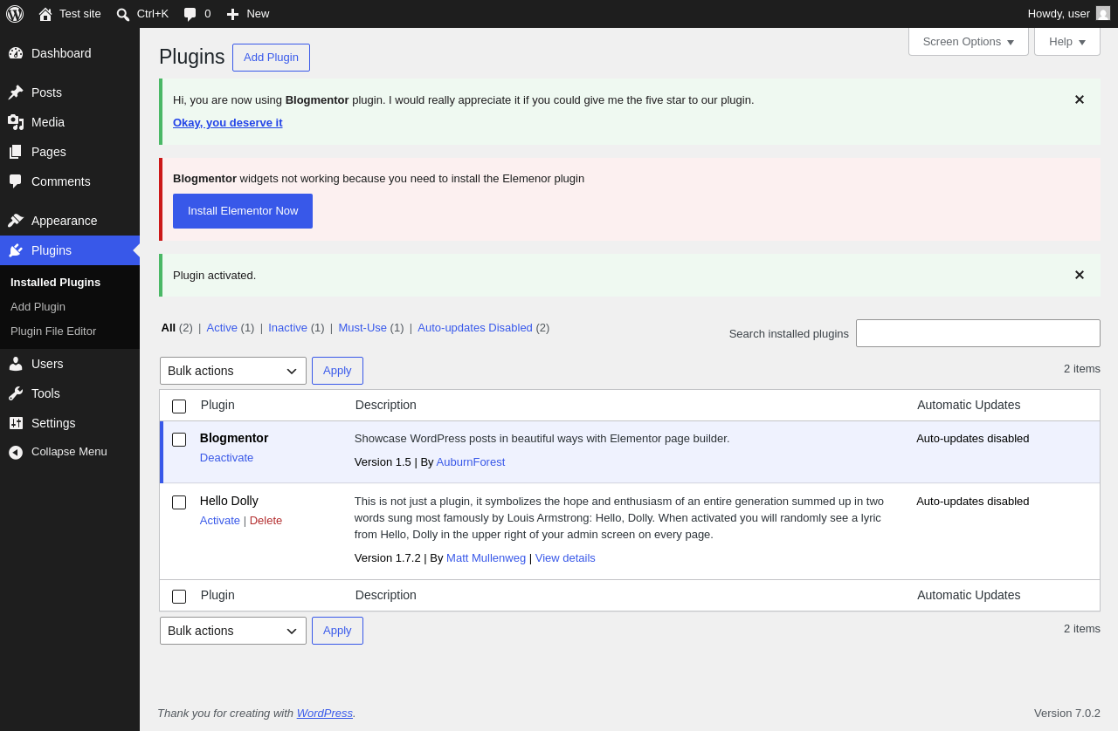The width and height of the screenshot is (1118, 731).
Task: Click the Settings sliders icon
Action: click(x=16, y=423)
